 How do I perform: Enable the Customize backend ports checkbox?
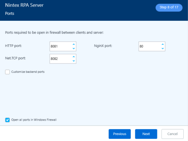click(x=8, y=72)
